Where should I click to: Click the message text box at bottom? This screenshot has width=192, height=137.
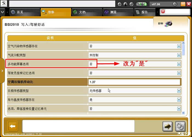pyautogui.click(x=78, y=126)
